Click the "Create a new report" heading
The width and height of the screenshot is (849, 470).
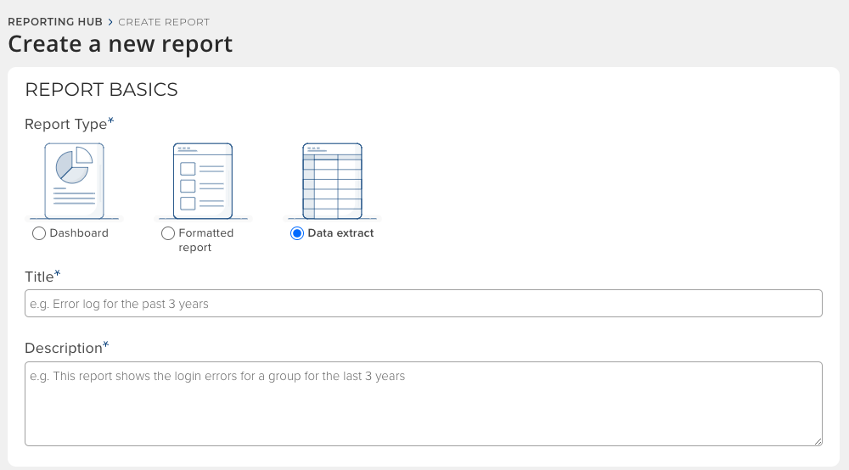[x=121, y=44]
